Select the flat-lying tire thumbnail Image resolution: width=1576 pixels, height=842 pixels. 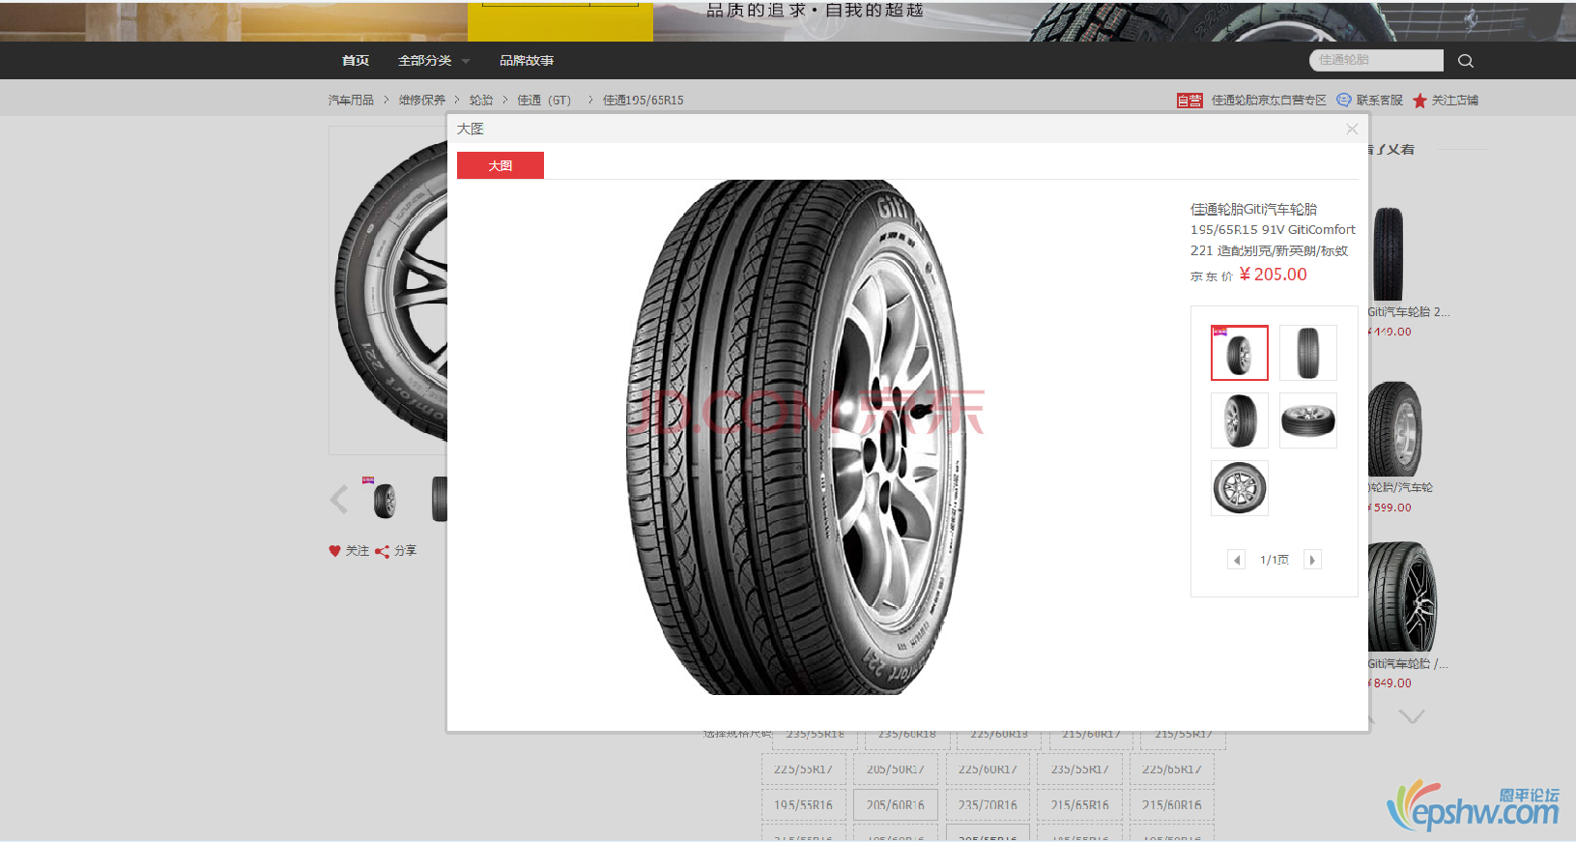(1308, 421)
